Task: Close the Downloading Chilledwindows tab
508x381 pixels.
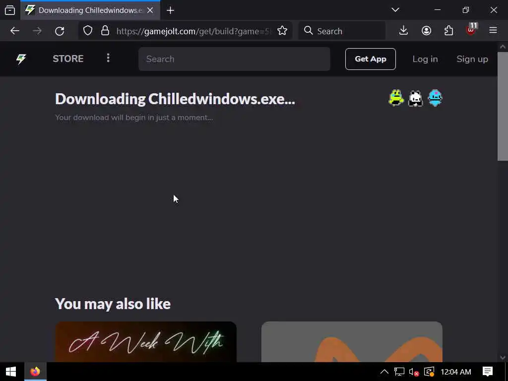Action: pyautogui.click(x=150, y=10)
